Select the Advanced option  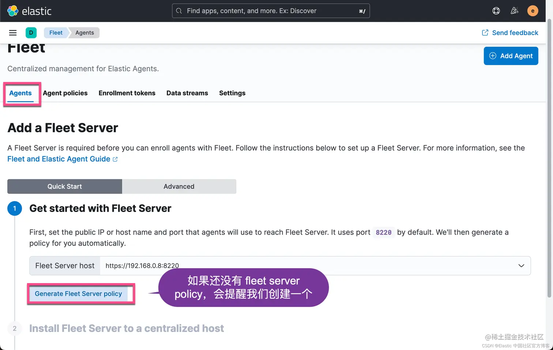179,187
